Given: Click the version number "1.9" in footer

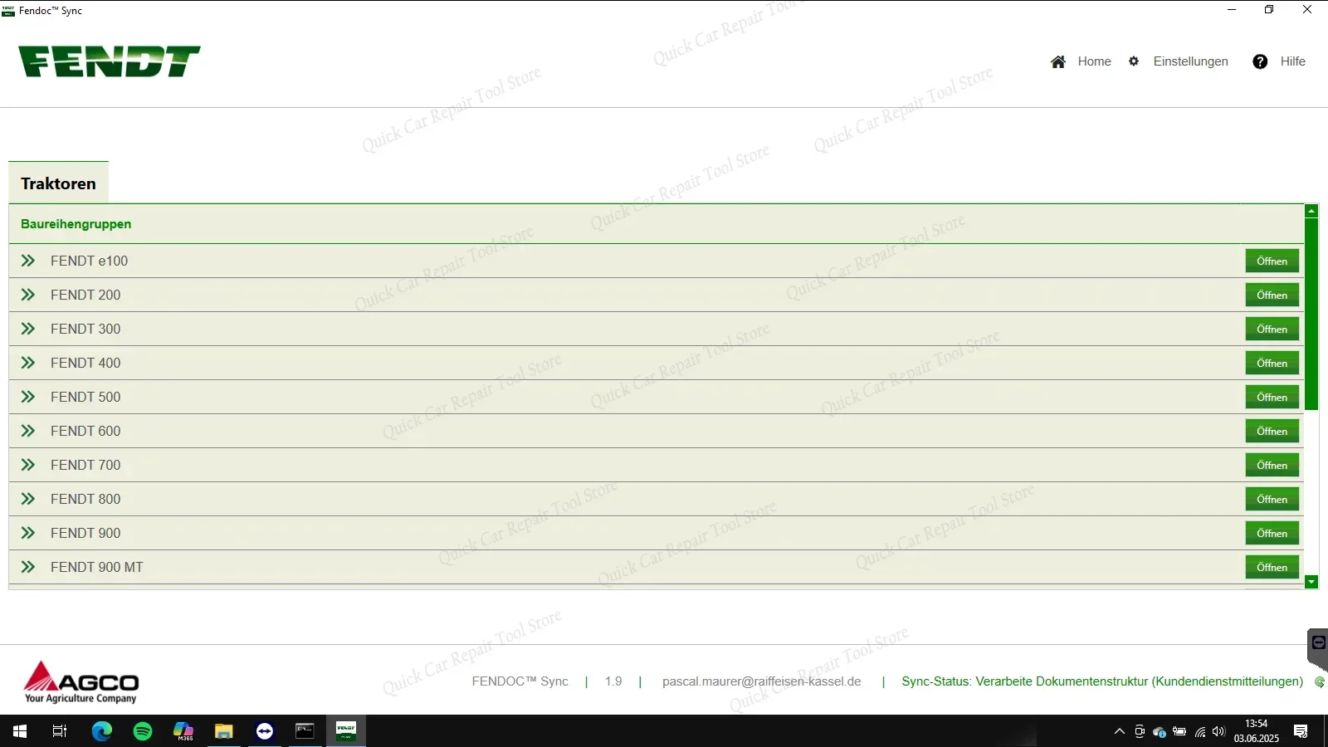Looking at the screenshot, I should pyautogui.click(x=613, y=681).
